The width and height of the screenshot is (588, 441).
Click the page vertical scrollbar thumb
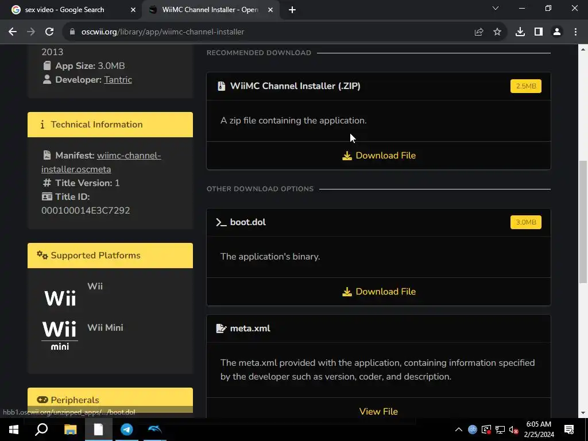click(x=583, y=222)
